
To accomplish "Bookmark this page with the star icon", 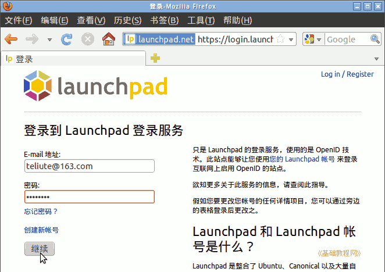I will (x=280, y=40).
